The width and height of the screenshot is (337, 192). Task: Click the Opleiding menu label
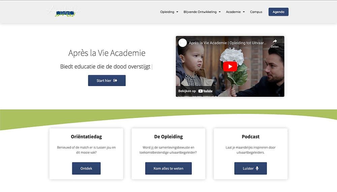coord(167,12)
